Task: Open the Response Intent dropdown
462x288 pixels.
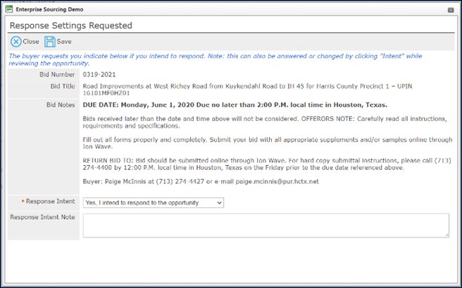Action: pos(154,203)
